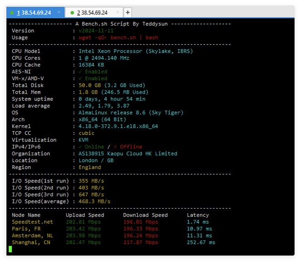Click the green status dot on tab 2
This screenshot has width=300, height=261.
coord(72,12)
